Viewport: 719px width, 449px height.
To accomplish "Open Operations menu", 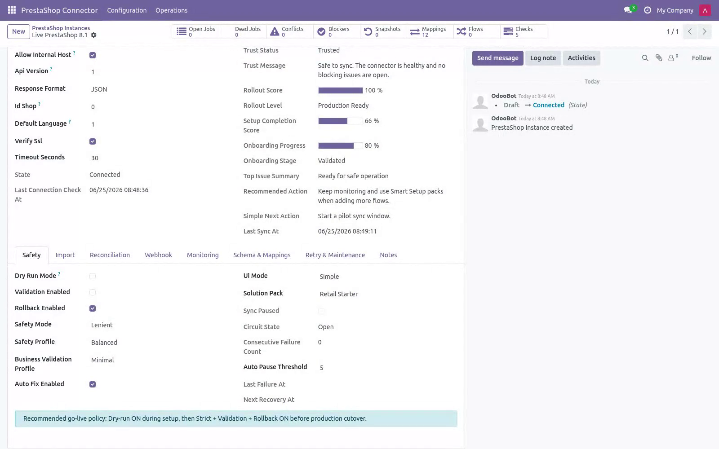I will tap(171, 10).
